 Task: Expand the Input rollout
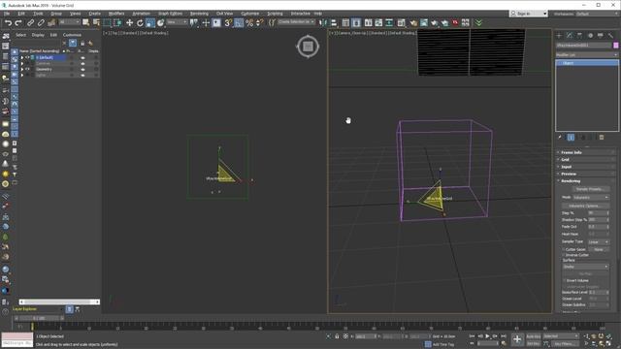tap(586, 167)
